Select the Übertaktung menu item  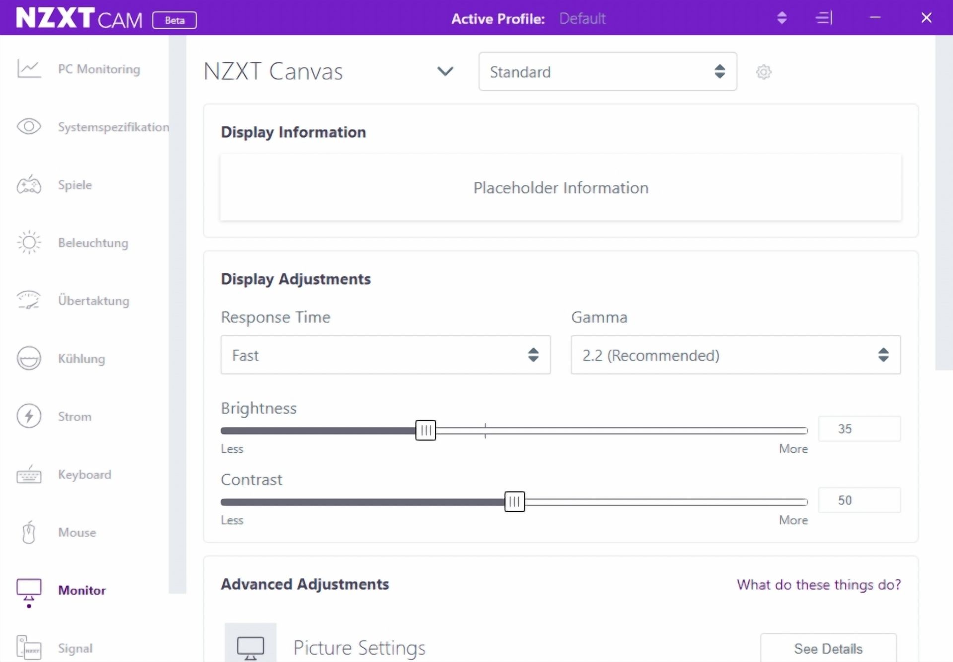pyautogui.click(x=94, y=301)
